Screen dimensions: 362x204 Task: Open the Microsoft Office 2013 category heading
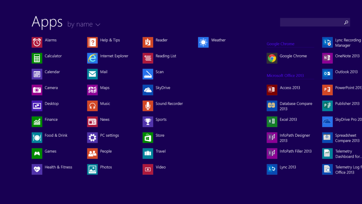(285, 75)
